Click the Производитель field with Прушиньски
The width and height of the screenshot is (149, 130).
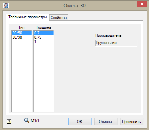click(116, 43)
